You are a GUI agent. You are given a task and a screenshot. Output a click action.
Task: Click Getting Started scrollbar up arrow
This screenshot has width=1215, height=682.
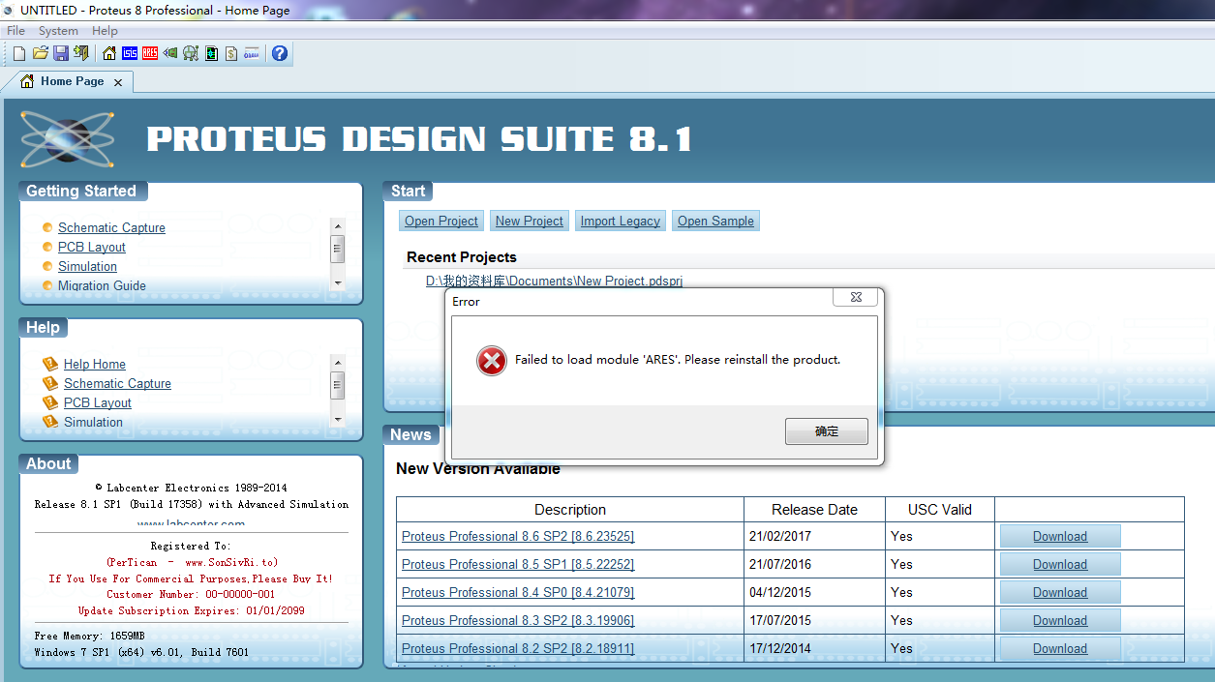pyautogui.click(x=338, y=225)
